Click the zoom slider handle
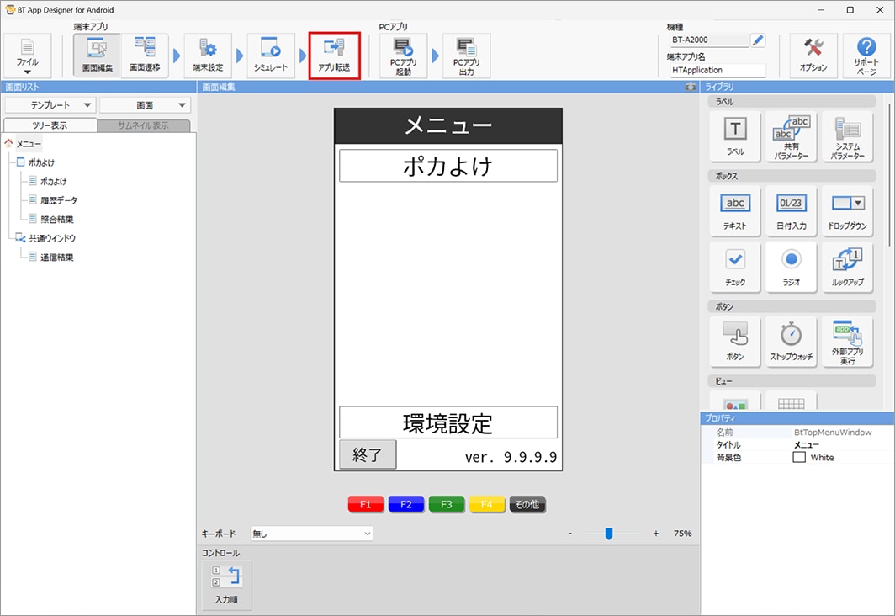The width and height of the screenshot is (895, 616). coord(609,533)
